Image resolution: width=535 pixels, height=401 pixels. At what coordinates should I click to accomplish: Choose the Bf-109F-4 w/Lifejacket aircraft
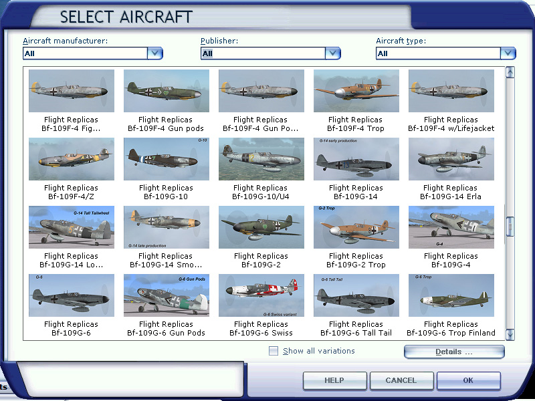click(x=451, y=91)
